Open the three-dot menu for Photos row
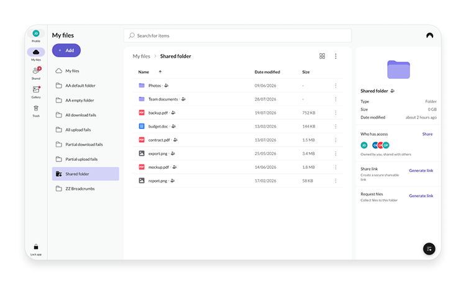 point(336,86)
